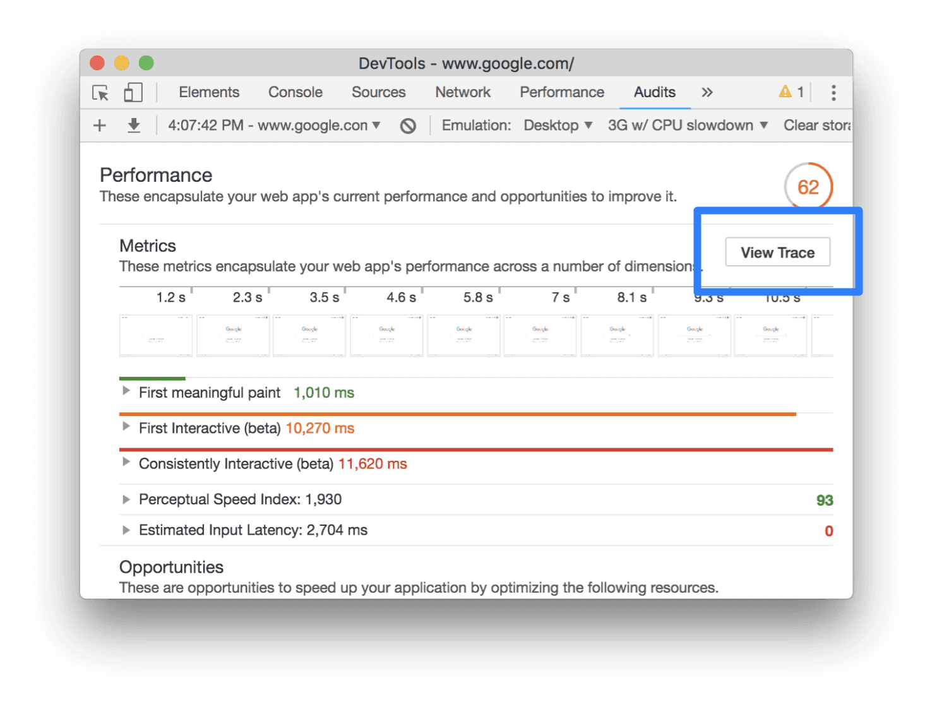Open the Desktop emulation dropdown
The height and width of the screenshot is (707, 937).
coord(558,126)
